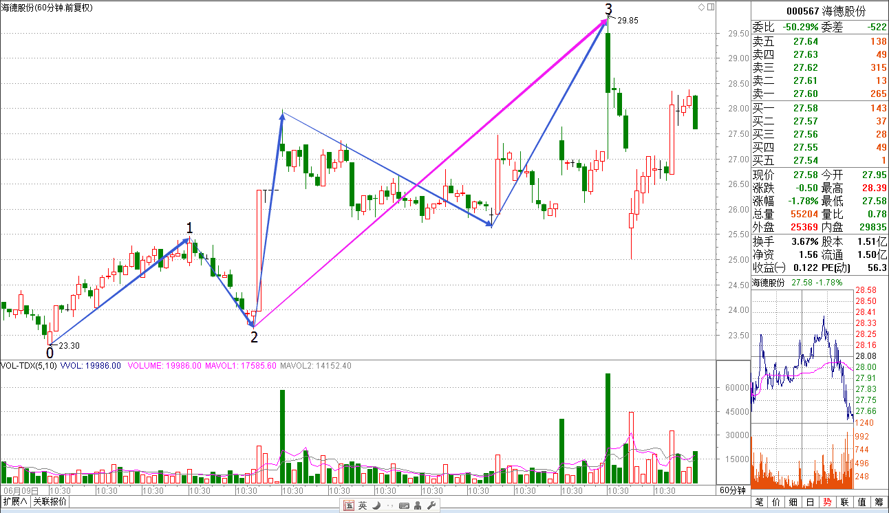The image size is (889, 513).
Task: Open the IME soft keyboard icon
Action: point(404,506)
